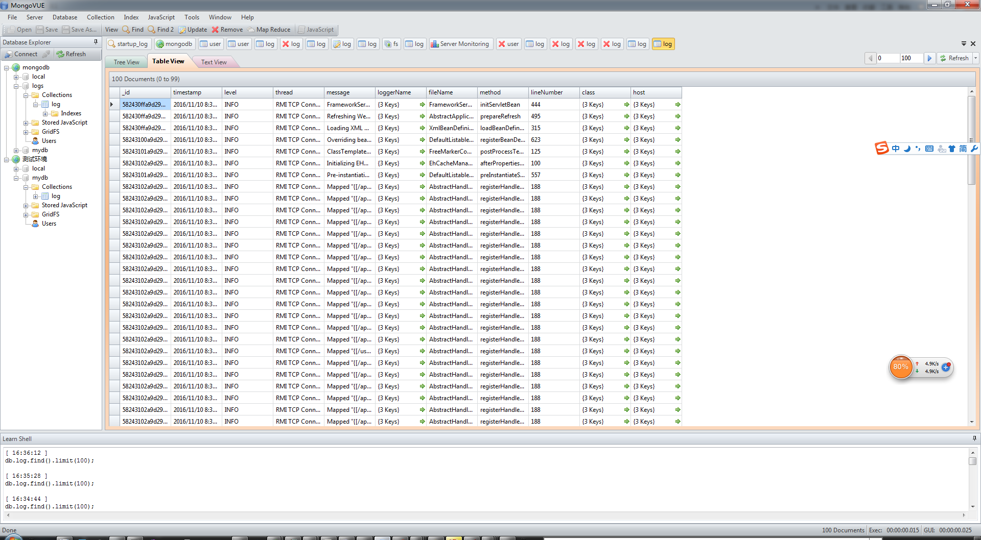Open the Server Monitoring tab
Screen dimensions: 981x540
pos(460,44)
